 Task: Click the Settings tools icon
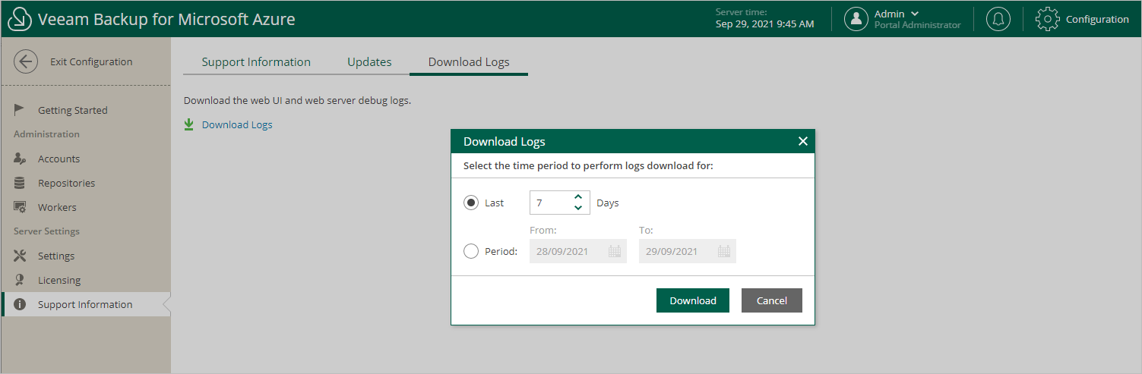20,256
